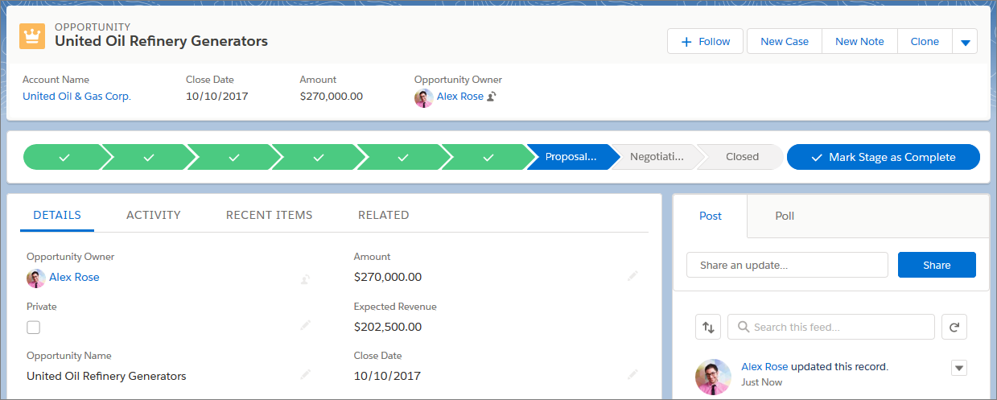Switch to the DETAILS tab
The height and width of the screenshot is (400, 997).
tap(57, 215)
